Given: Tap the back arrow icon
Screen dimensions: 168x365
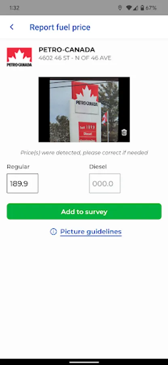Looking at the screenshot, I should pos(12,27).
